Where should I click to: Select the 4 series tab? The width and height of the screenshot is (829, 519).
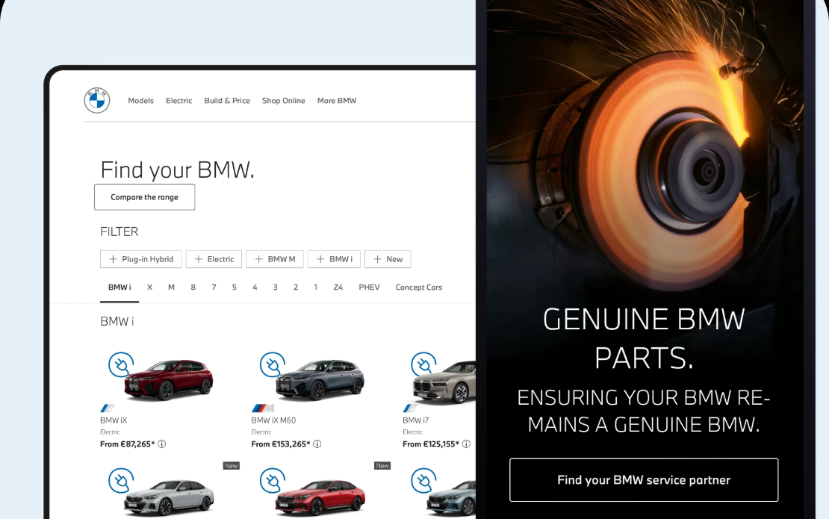(255, 288)
